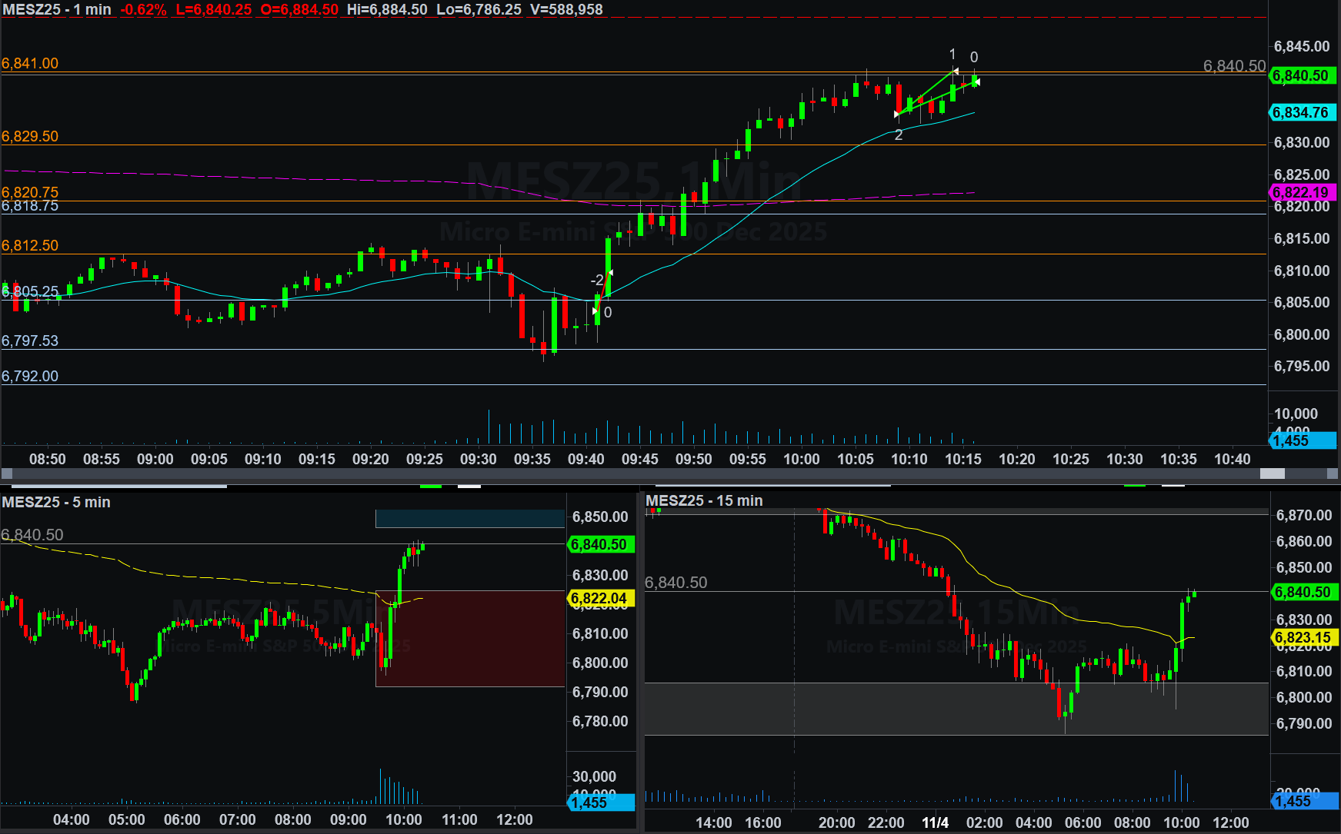Select the red shaded zone on 5 min chart
Screen dimensions: 1341x834
tap(469, 638)
